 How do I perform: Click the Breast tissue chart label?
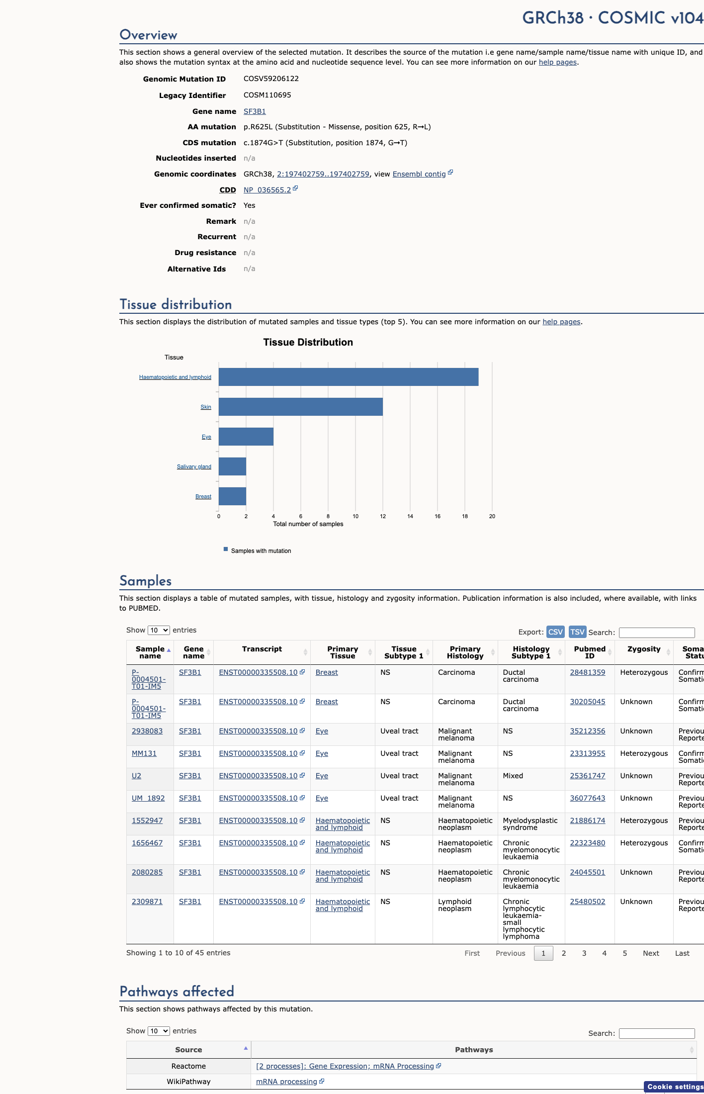[x=203, y=496]
